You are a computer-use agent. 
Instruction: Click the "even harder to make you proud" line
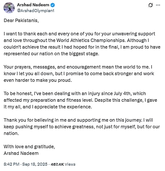coord(38,80)
